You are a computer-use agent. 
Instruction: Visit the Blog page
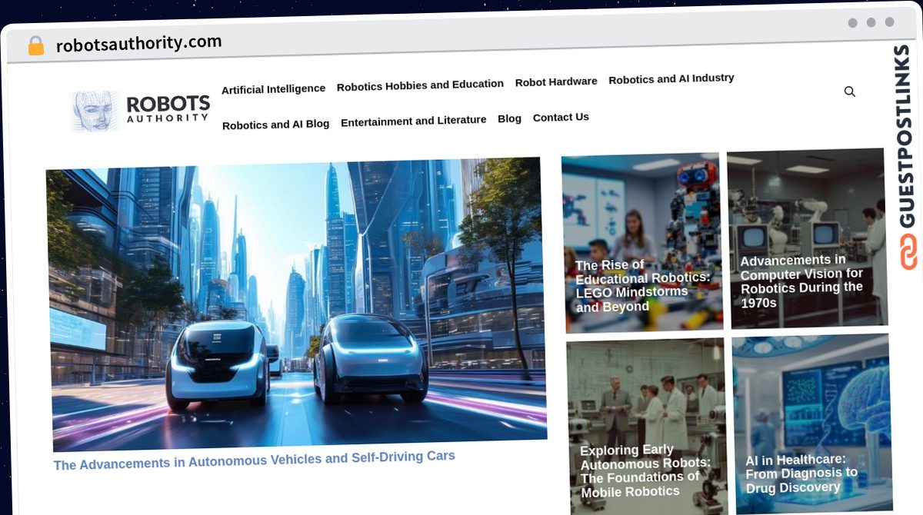click(x=509, y=118)
